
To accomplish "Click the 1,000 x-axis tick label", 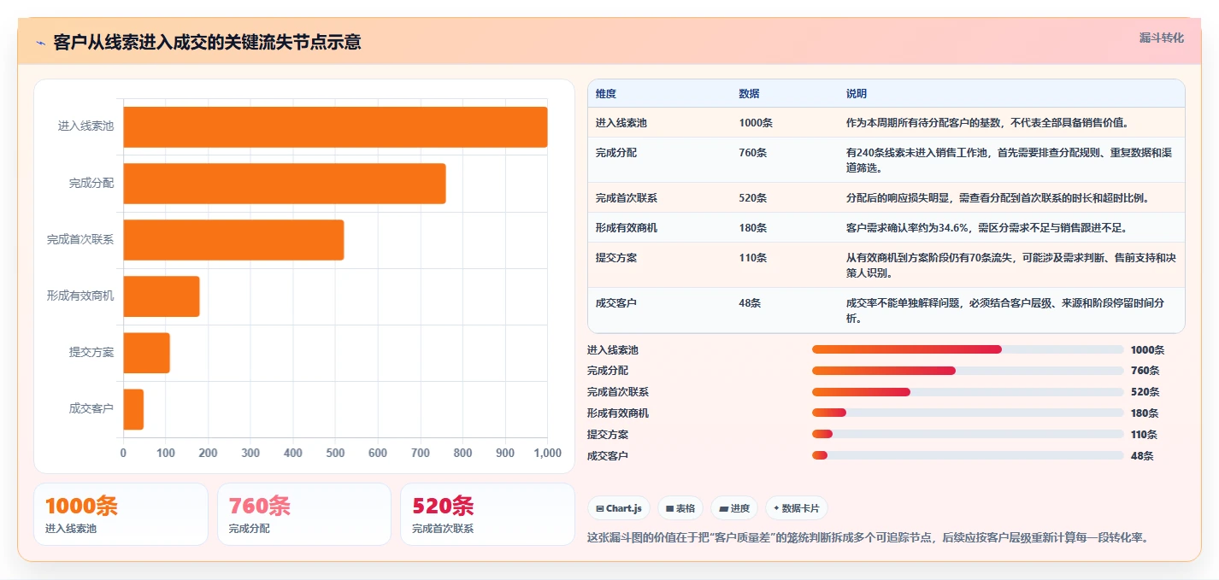I will (547, 453).
